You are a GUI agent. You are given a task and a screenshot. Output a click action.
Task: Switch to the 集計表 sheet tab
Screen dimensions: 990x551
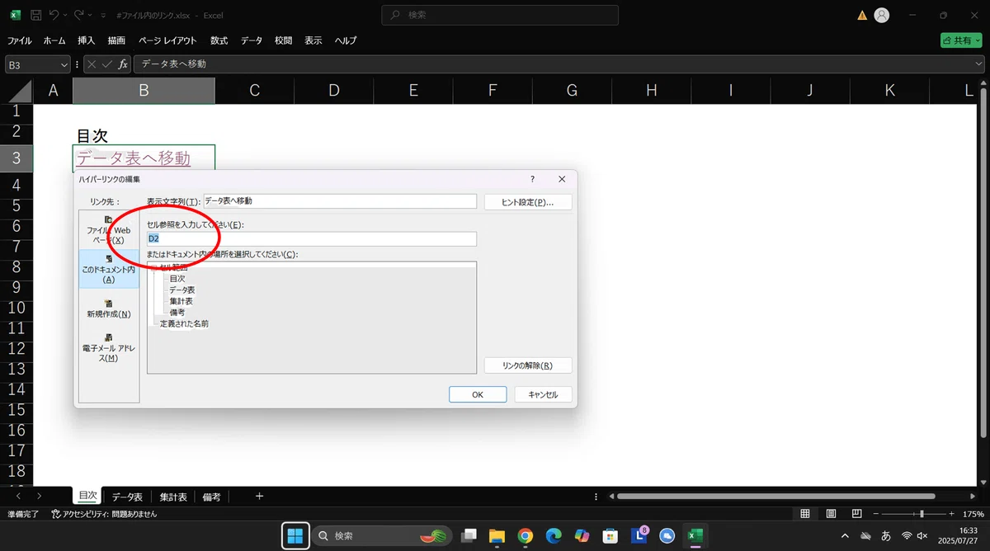pos(173,497)
